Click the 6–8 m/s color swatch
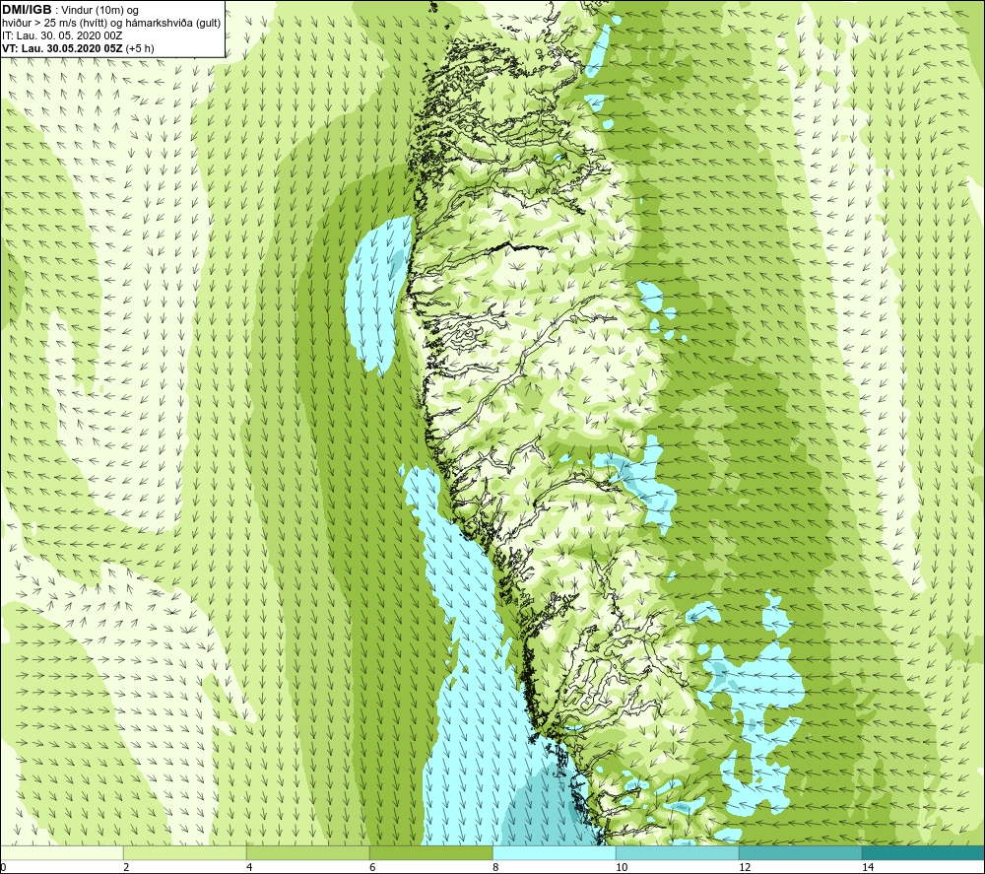The height and width of the screenshot is (874, 985). (431, 852)
